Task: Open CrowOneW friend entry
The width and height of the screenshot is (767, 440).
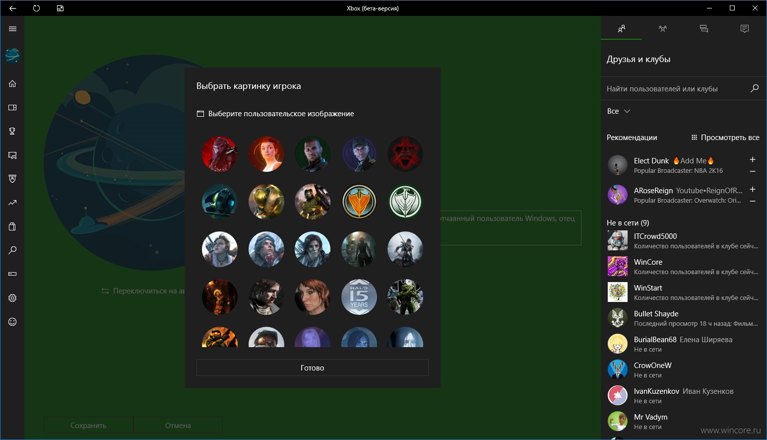Action: [683, 370]
